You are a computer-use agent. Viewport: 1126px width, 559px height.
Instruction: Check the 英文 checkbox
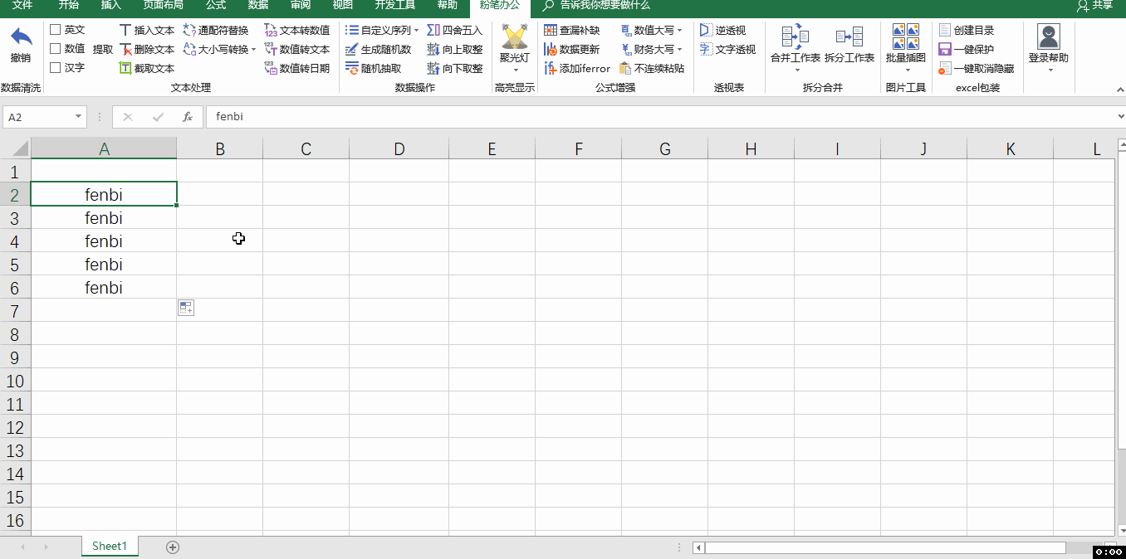coord(56,29)
